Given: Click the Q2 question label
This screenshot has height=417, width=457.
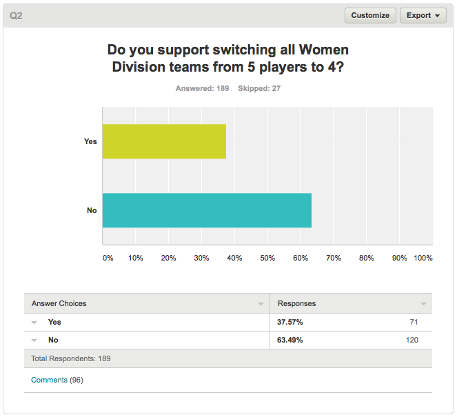Looking at the screenshot, I should pyautogui.click(x=16, y=16).
